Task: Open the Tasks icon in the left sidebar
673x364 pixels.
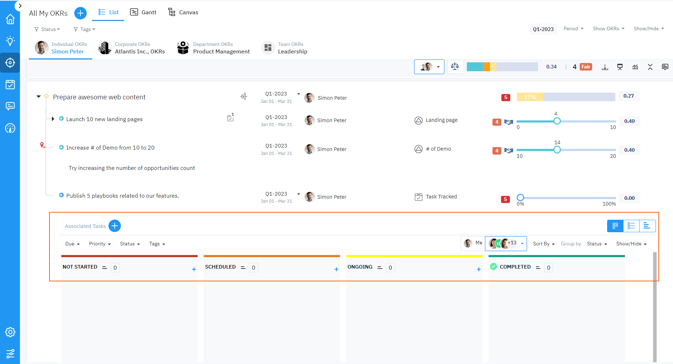Action: (x=10, y=84)
